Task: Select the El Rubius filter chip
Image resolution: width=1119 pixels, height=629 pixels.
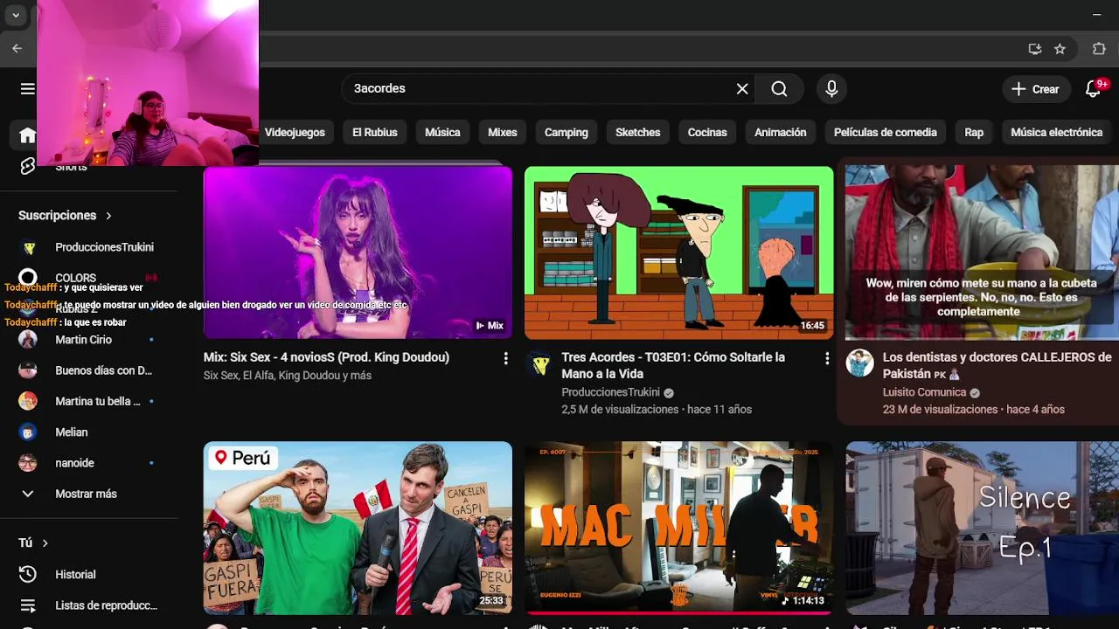Action: coord(375,132)
